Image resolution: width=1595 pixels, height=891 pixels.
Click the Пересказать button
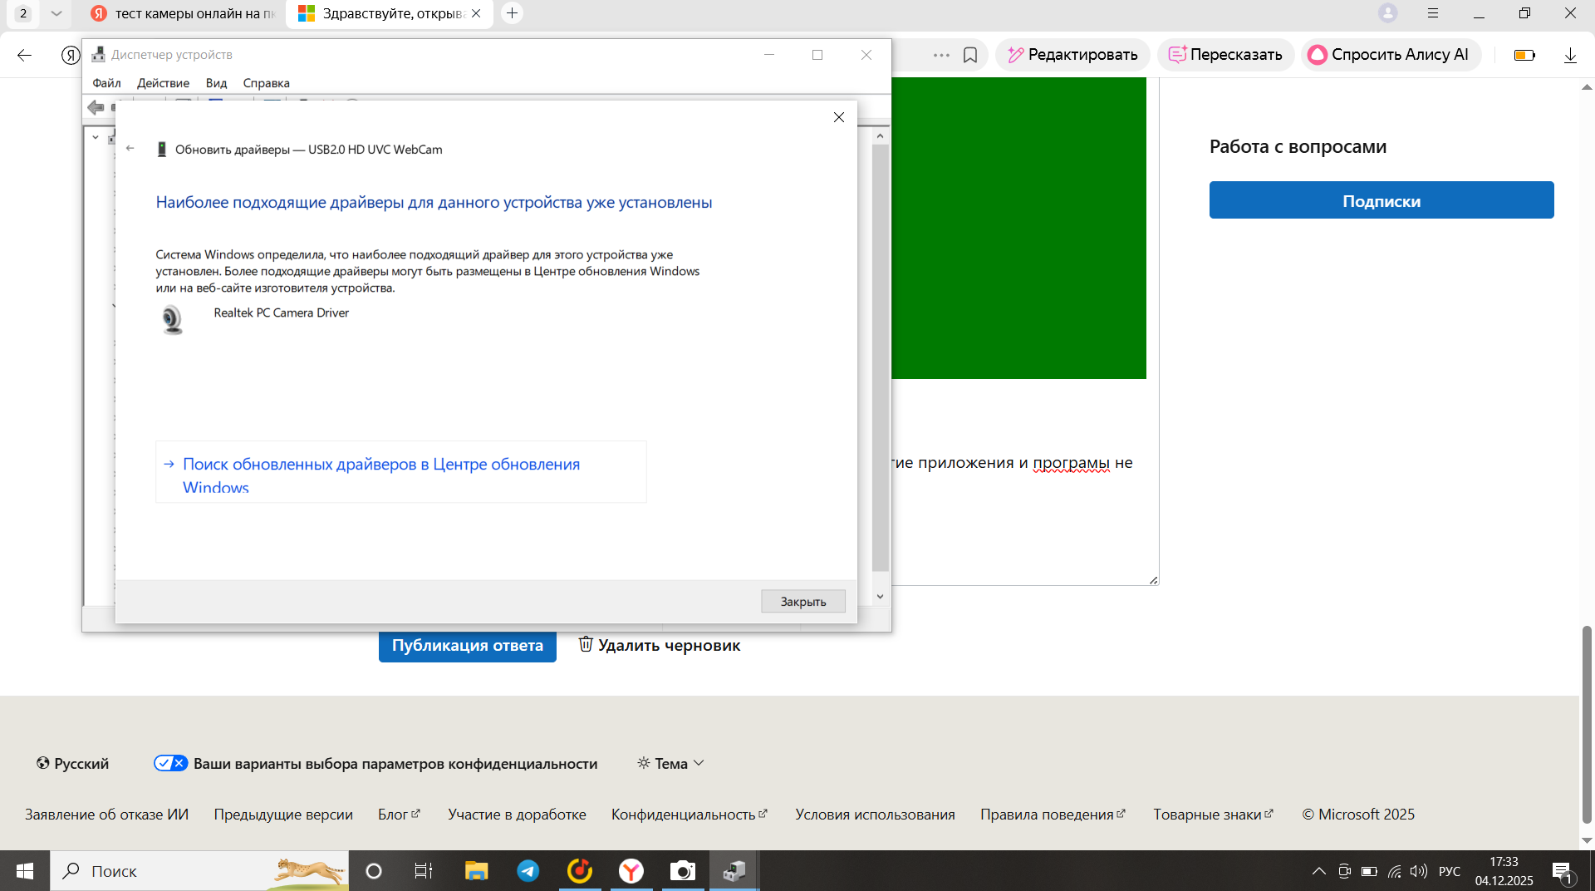point(1225,55)
